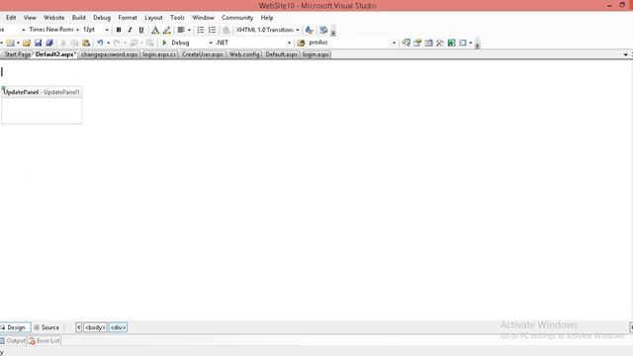This screenshot has height=356, width=633.
Task: Start debugging with the green play icon
Action: (x=164, y=43)
